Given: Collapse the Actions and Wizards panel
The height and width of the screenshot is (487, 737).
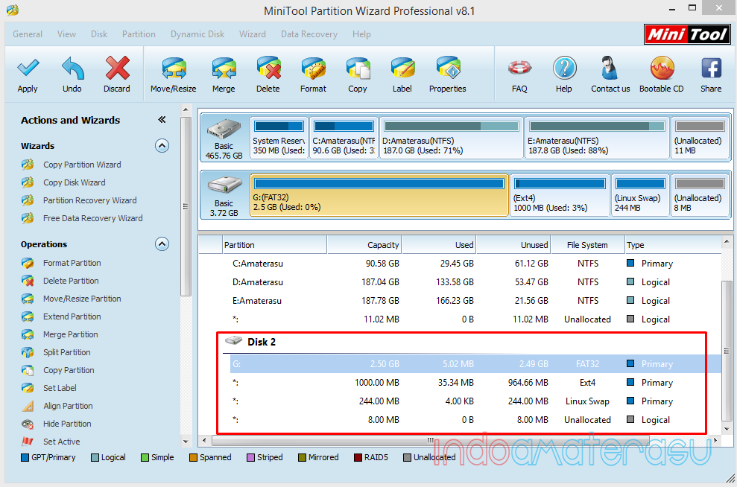Looking at the screenshot, I should point(162,120).
